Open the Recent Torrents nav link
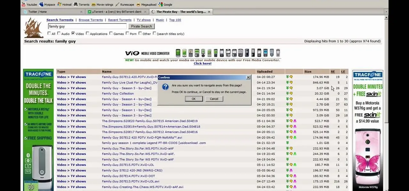 [x=120, y=20]
